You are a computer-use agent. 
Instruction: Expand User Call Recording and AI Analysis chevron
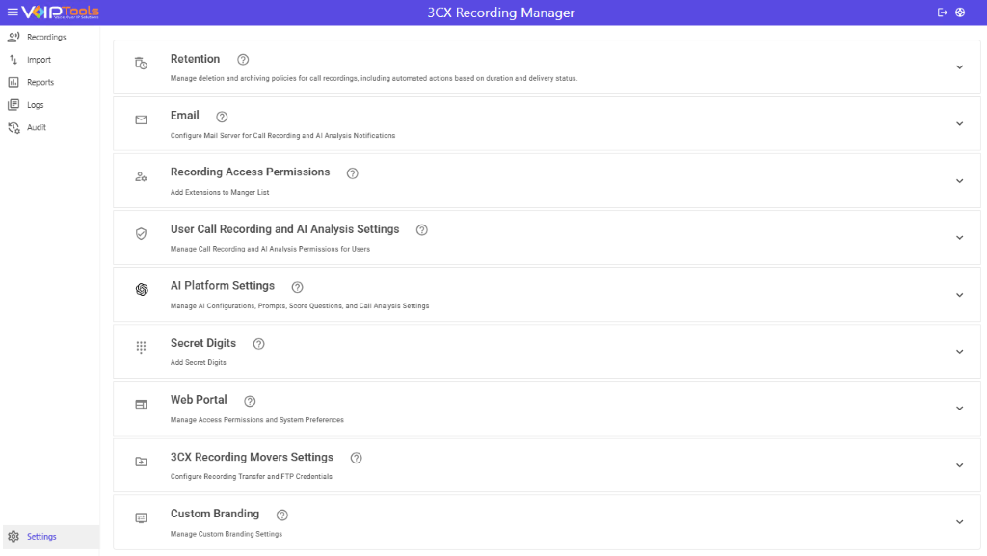point(959,238)
